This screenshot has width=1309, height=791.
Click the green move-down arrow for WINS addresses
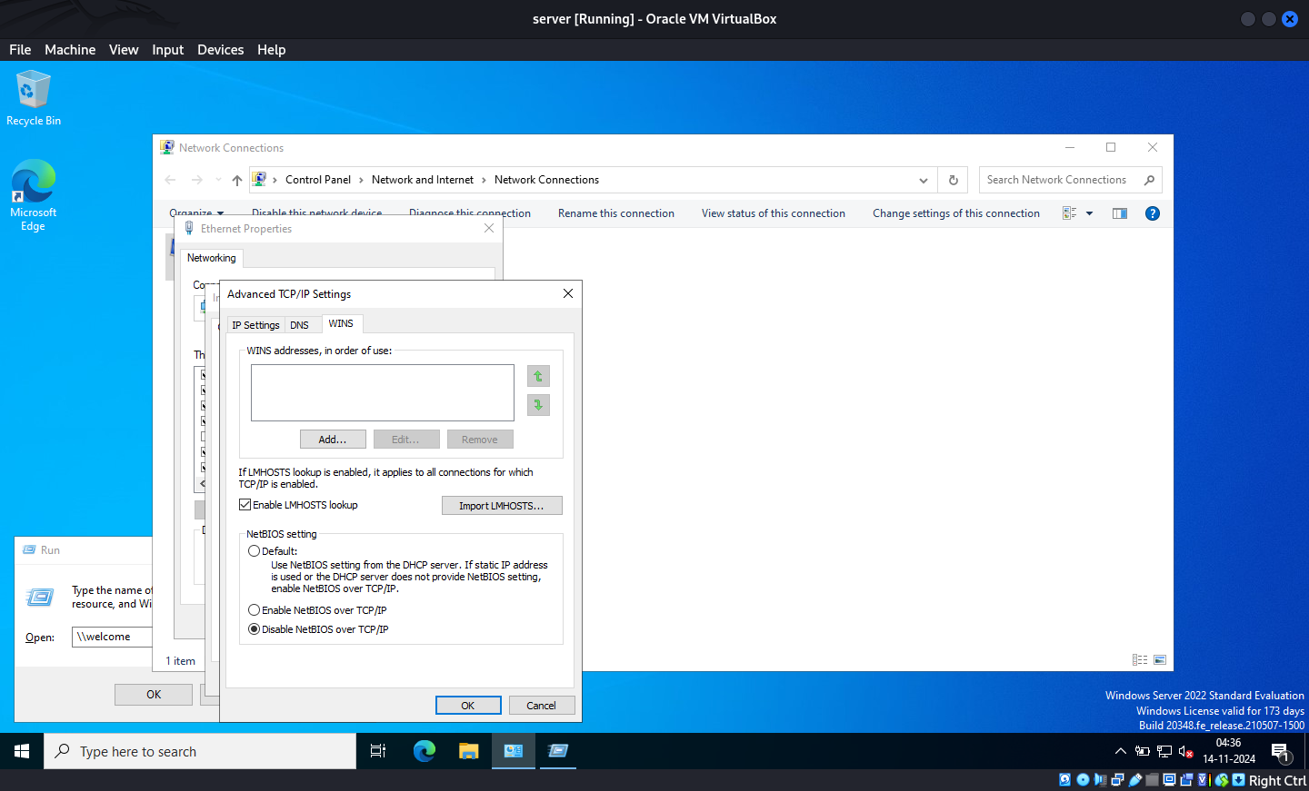coord(538,405)
